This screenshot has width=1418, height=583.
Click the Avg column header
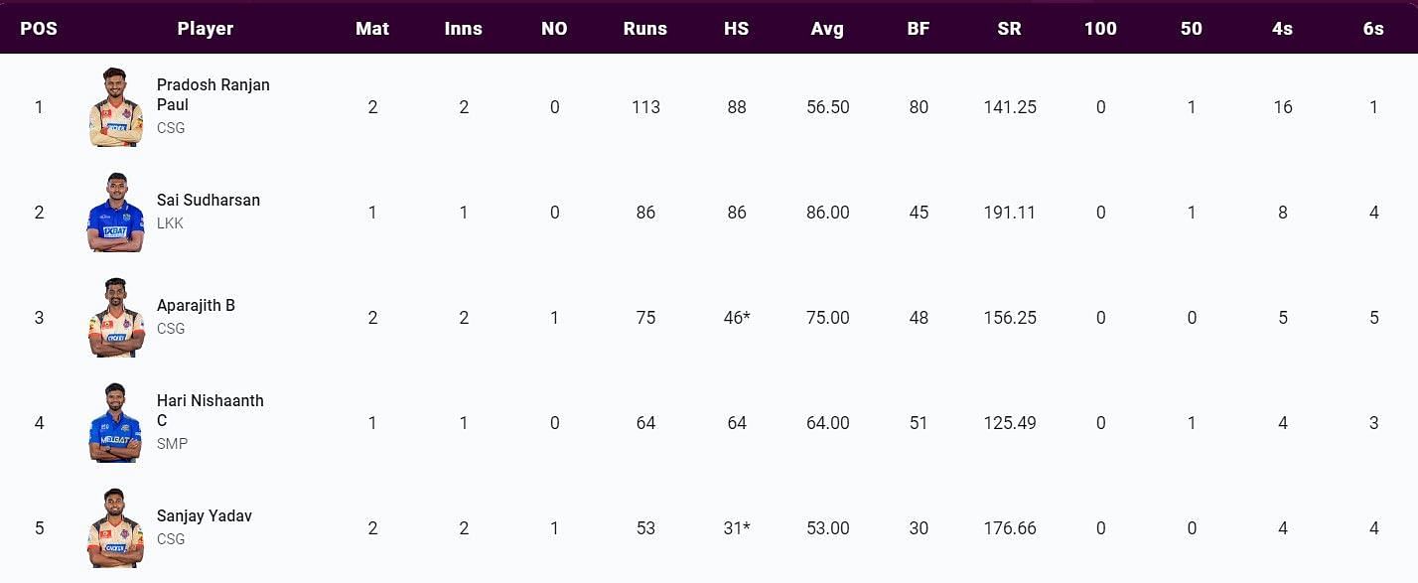[827, 29]
